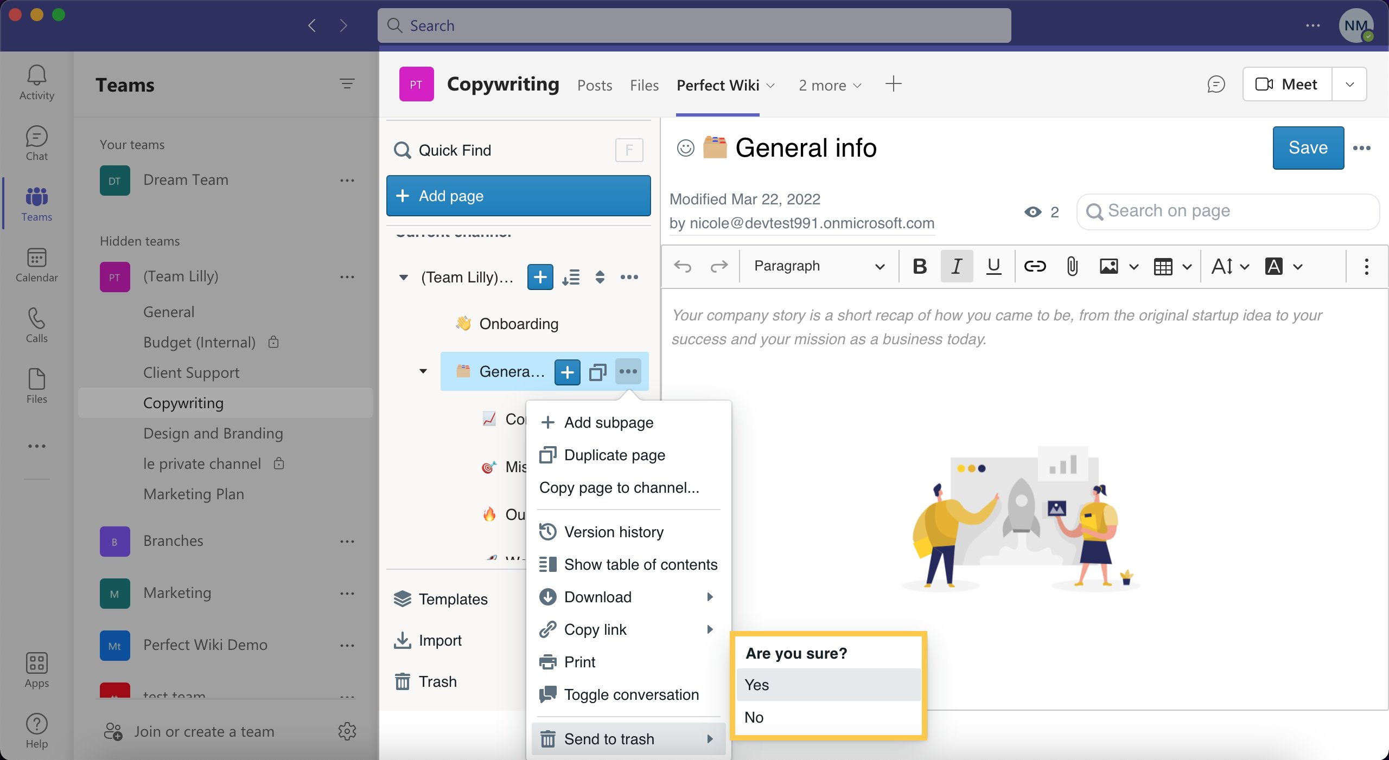Collapse the Team Lilly wiki tree

point(404,278)
